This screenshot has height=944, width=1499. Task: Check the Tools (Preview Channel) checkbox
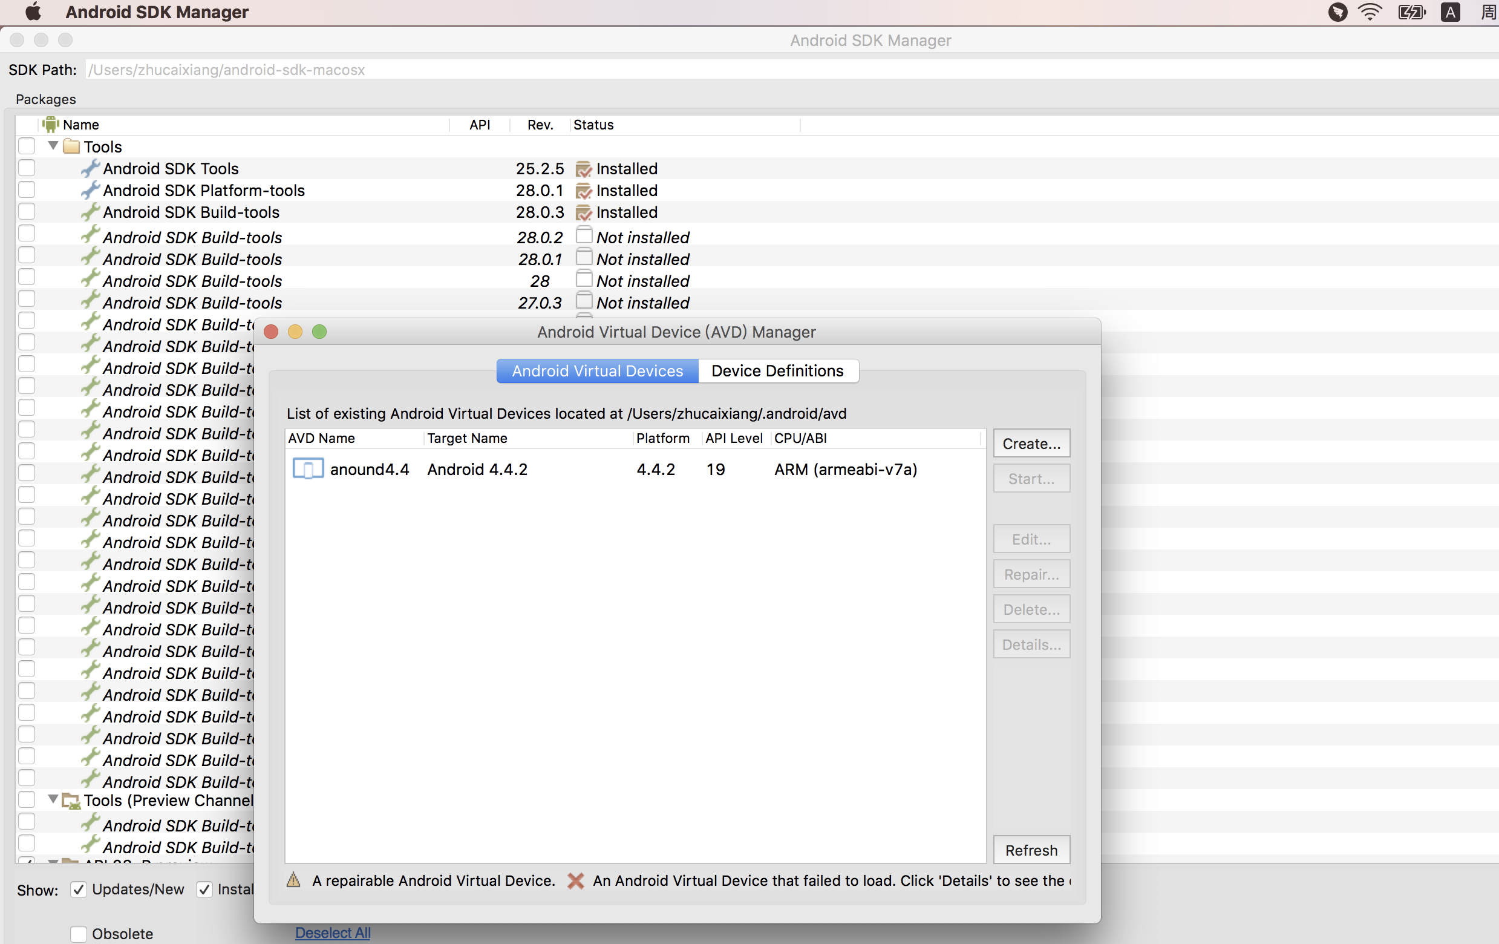click(x=27, y=799)
